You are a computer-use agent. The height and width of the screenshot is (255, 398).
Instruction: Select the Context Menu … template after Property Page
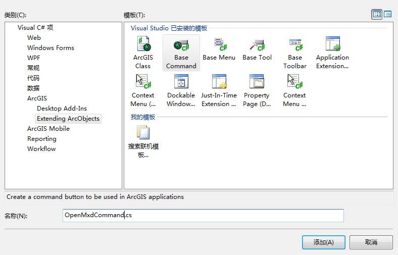pos(294,90)
